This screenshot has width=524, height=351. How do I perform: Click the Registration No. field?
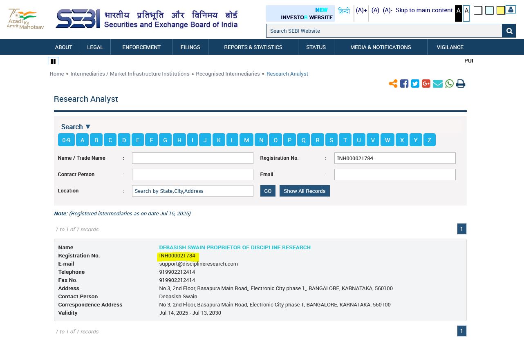coord(395,158)
